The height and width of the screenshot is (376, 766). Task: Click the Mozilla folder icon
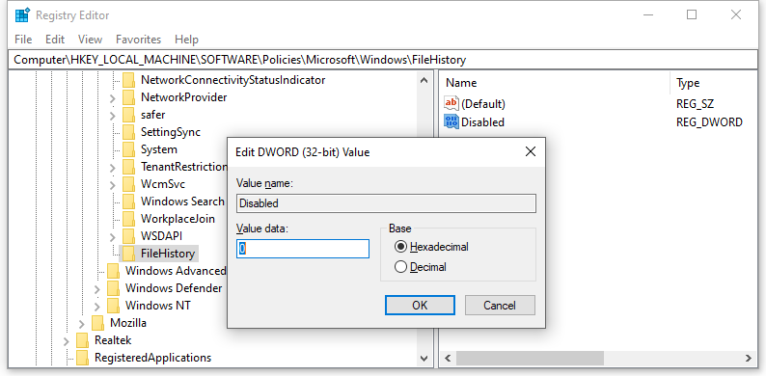97,323
